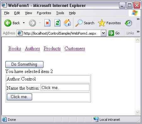Viewport: 142px width, 124px height.
Task: Expand the Back button history dropdown arrow
Action: (x=24, y=23)
